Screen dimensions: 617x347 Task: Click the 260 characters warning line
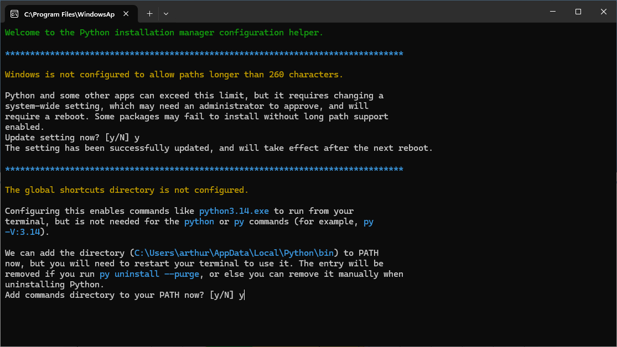[174, 75]
